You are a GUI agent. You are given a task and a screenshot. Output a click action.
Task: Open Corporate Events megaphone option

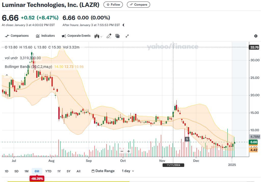(76, 36)
